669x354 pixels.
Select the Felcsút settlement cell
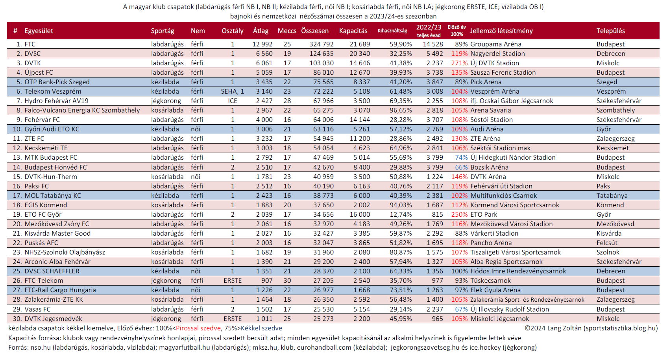click(x=607, y=243)
